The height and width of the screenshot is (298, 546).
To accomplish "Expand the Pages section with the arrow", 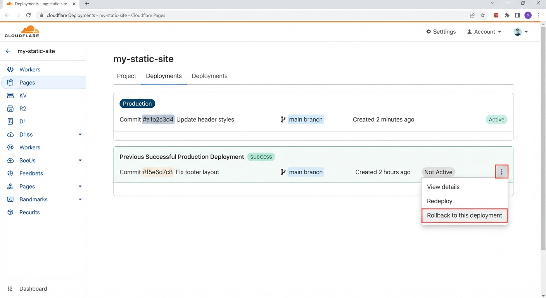I will 80,187.
